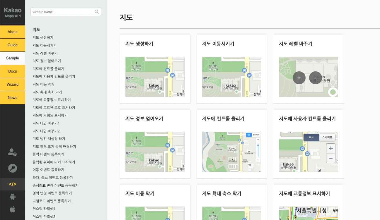Open 지도 레벨 바꾸기 card title
The height and width of the screenshot is (220, 380).
point(296,44)
